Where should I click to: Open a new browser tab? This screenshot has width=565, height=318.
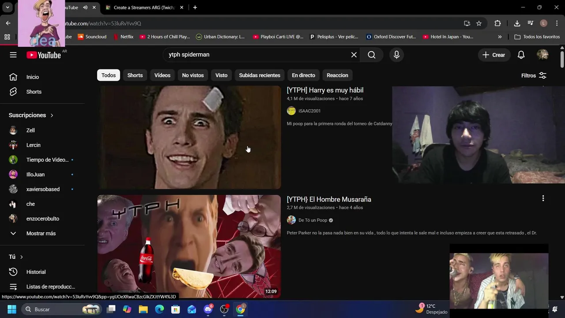195,8
